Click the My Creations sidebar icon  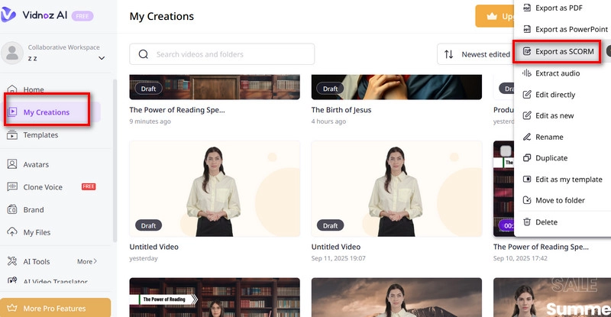[12, 112]
